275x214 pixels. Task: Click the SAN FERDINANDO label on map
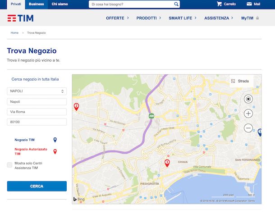[247, 160]
